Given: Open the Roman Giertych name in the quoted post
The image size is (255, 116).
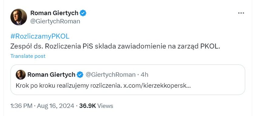Looking at the screenshot, I should click(x=51, y=75).
